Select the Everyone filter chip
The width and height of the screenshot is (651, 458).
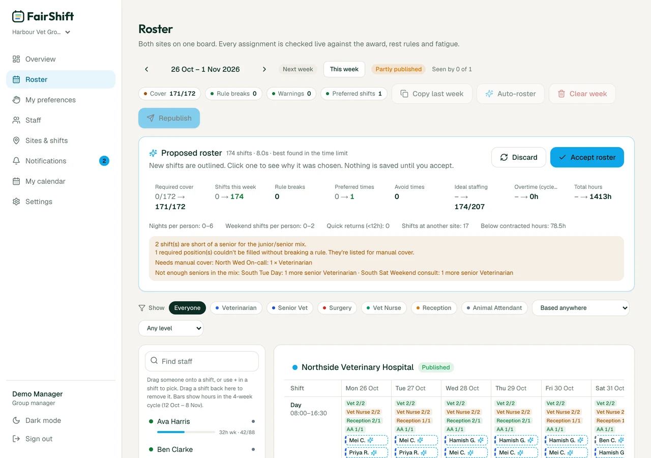click(x=187, y=308)
